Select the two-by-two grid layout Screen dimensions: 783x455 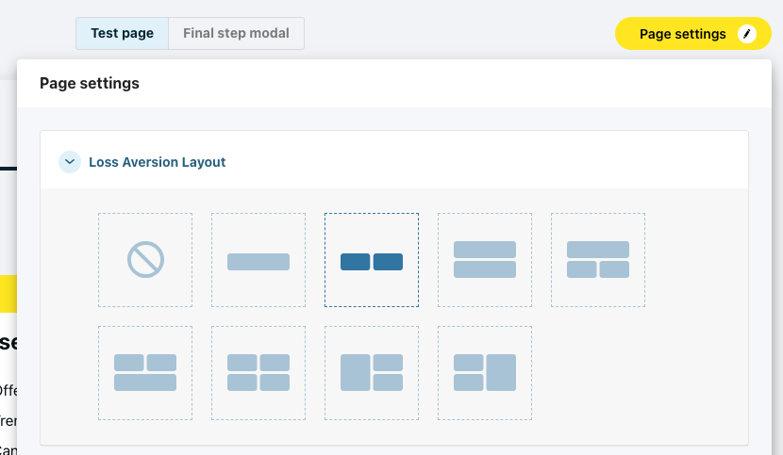(x=258, y=373)
